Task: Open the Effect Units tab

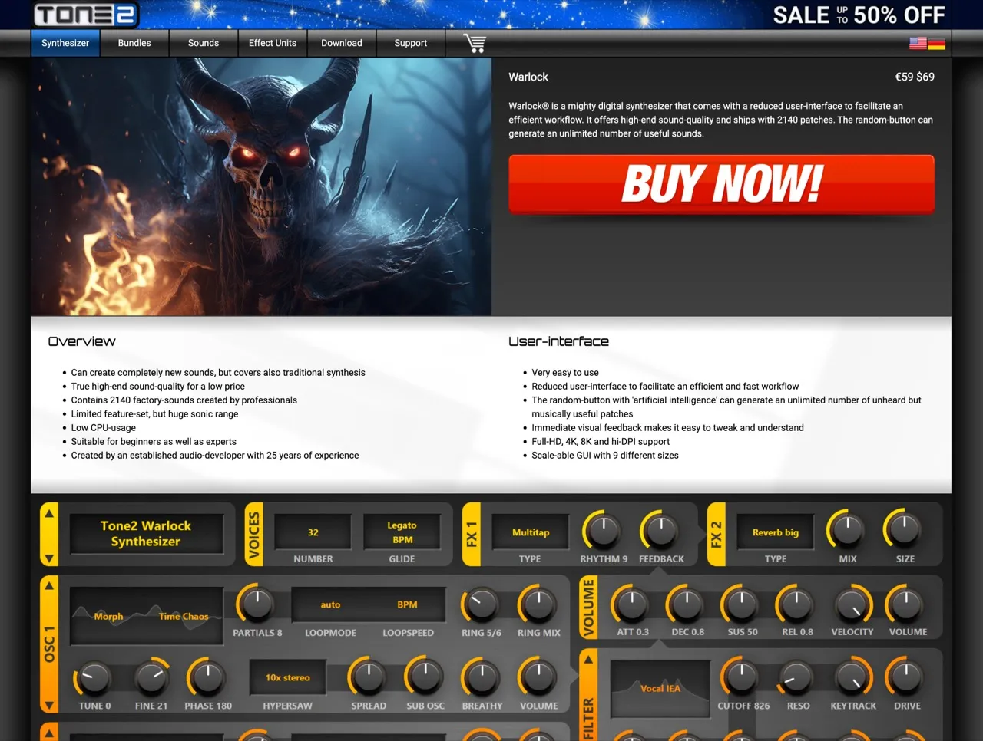Action: (x=272, y=43)
